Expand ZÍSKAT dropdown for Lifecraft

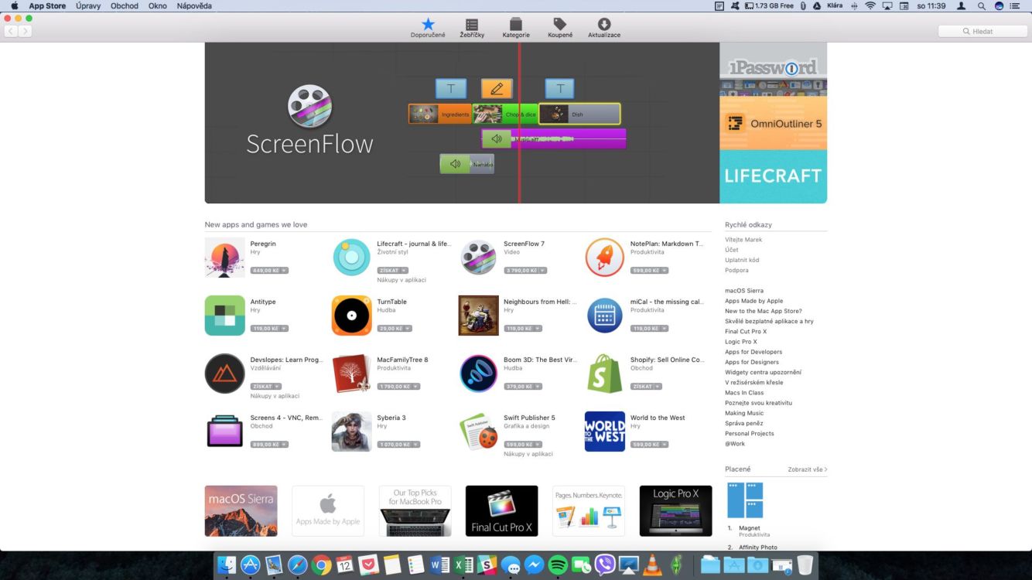point(405,271)
